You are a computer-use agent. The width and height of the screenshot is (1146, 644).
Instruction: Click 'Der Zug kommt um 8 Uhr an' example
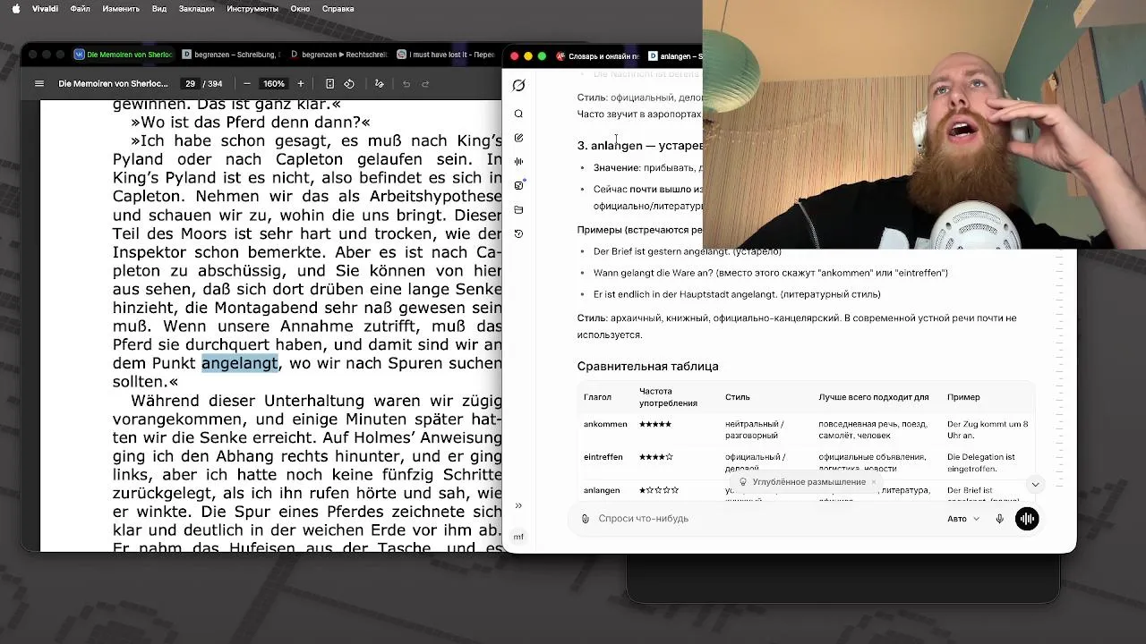click(988, 429)
